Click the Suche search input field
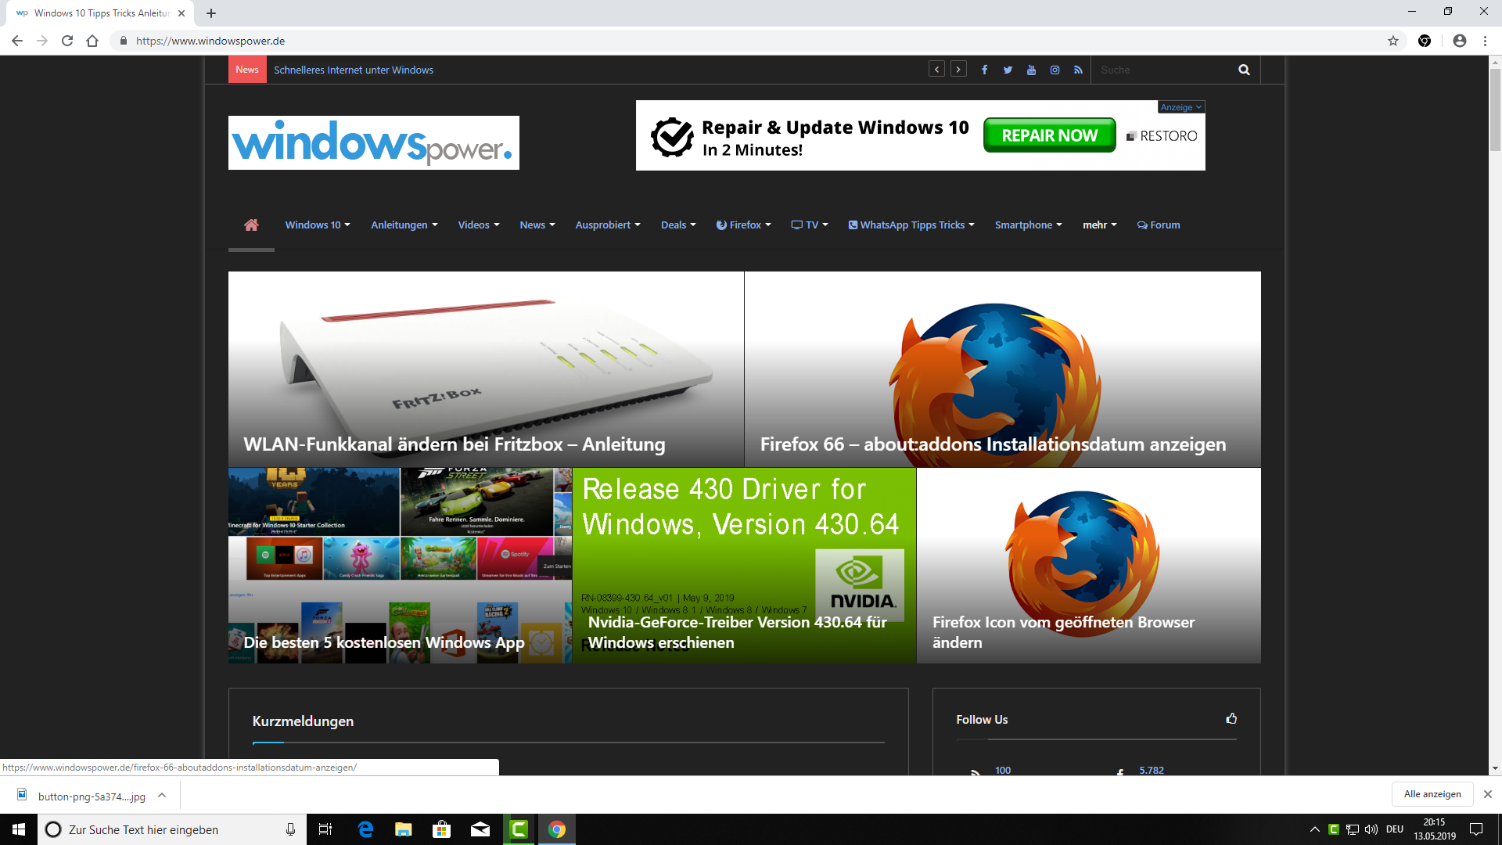 point(1162,70)
